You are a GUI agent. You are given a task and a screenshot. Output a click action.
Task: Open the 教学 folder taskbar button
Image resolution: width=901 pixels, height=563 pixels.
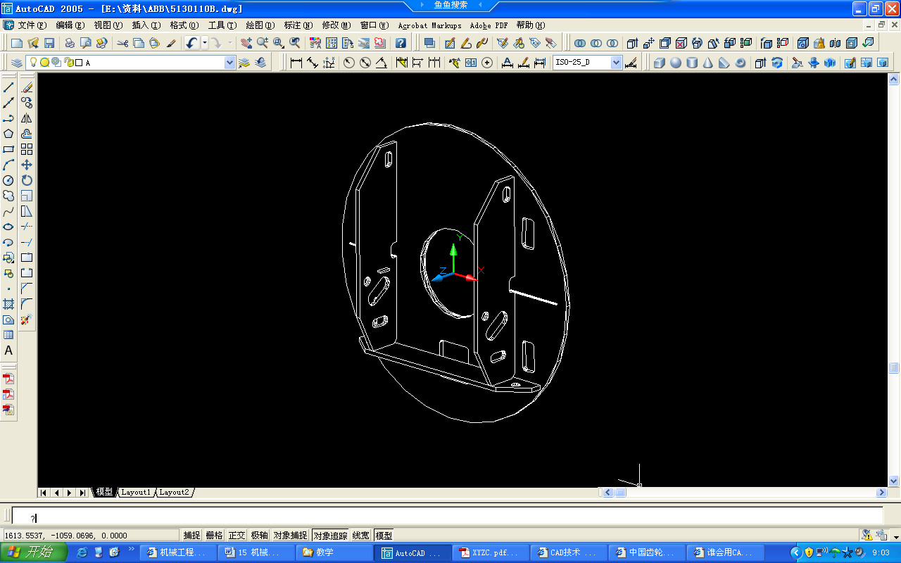click(334, 552)
